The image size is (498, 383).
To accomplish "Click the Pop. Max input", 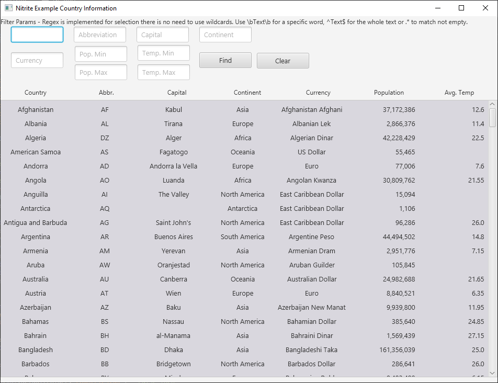I will [x=101, y=73].
